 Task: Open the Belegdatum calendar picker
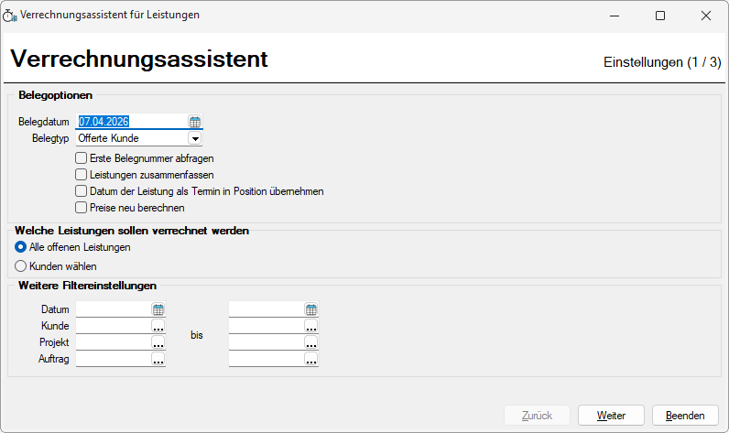(194, 122)
